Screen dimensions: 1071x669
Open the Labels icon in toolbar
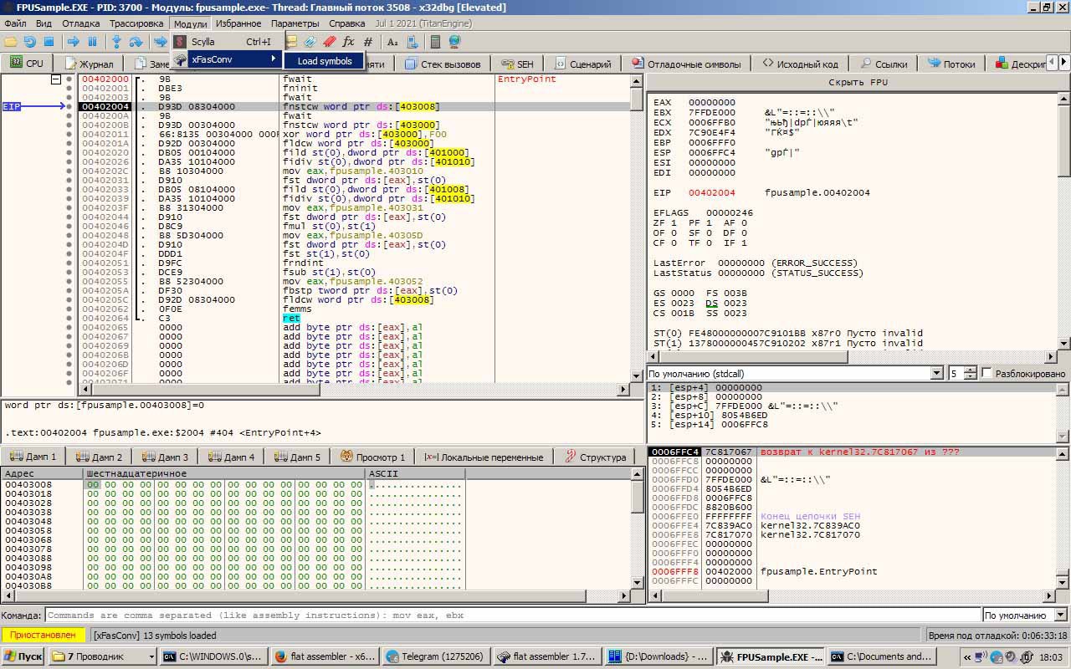291,41
